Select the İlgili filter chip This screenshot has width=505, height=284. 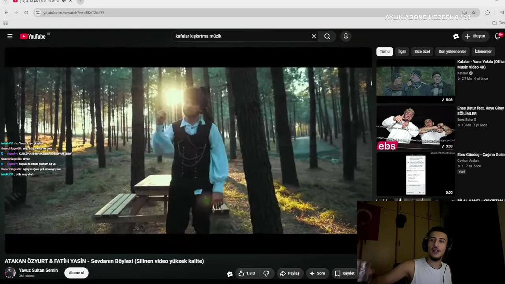pyautogui.click(x=402, y=51)
